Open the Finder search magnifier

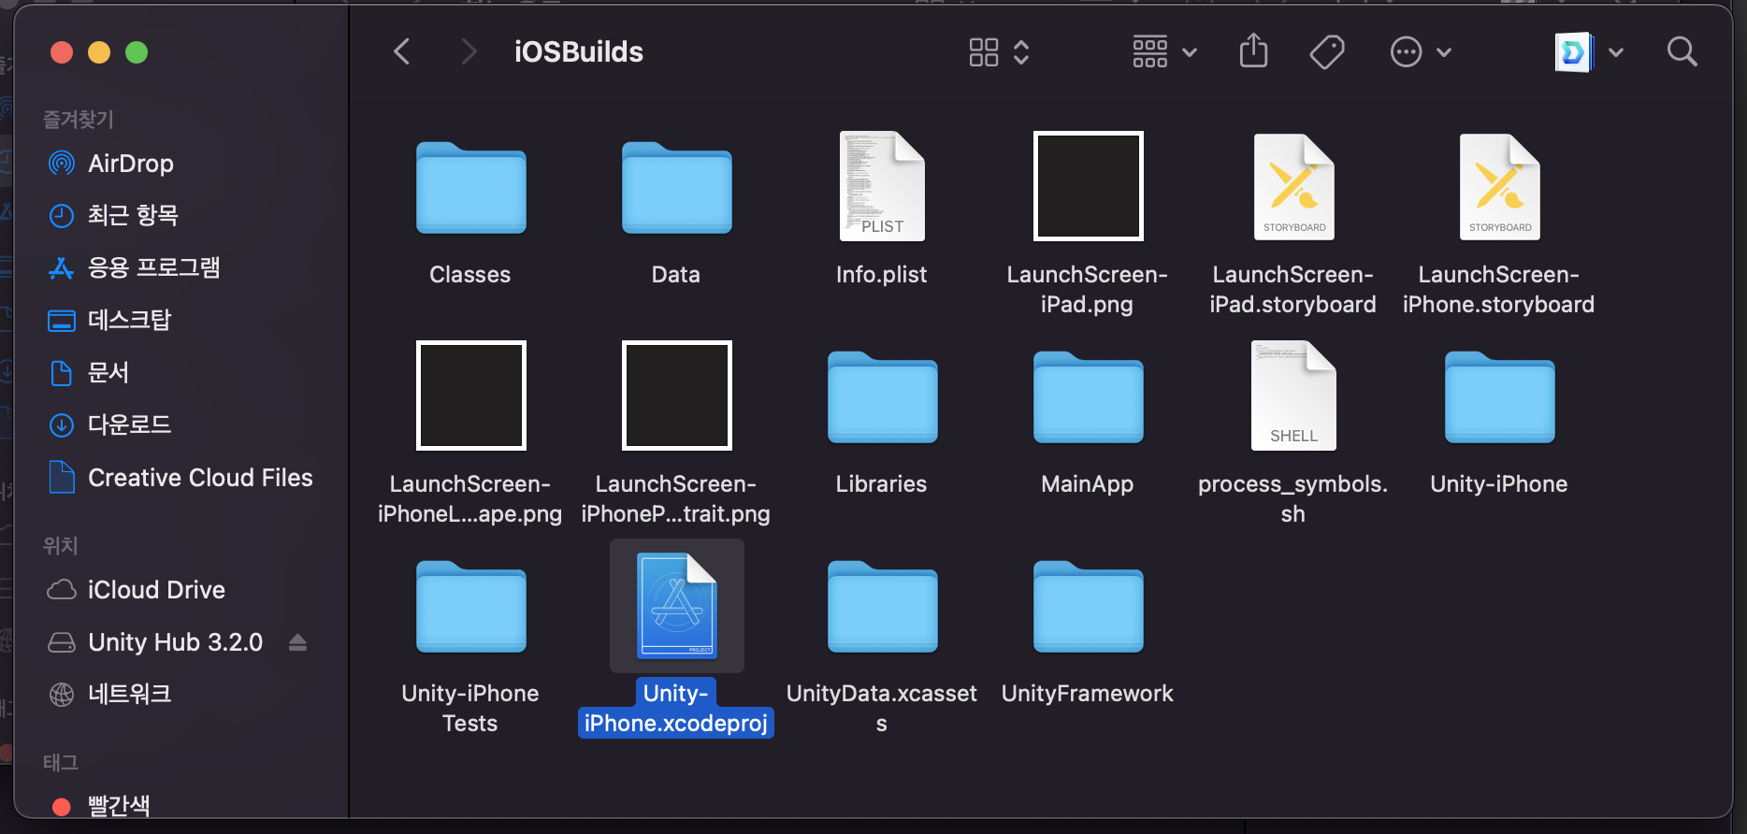[1682, 51]
